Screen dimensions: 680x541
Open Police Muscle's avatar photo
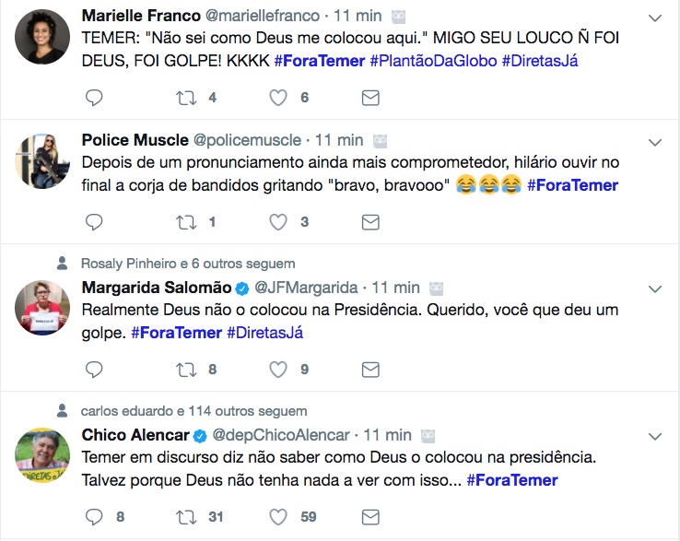42,161
